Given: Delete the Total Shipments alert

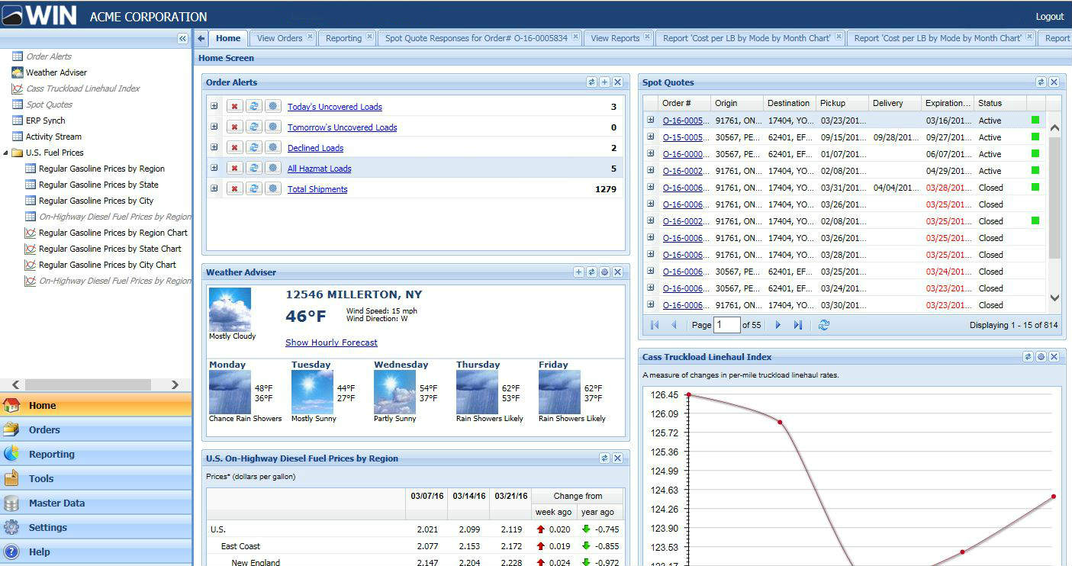Looking at the screenshot, I should point(235,189).
